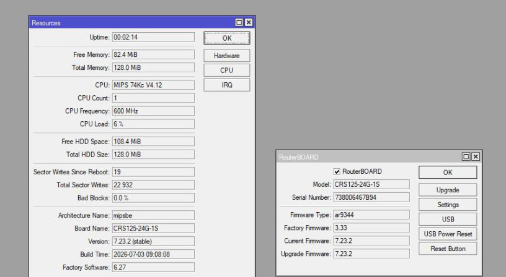The image size is (506, 277).
Task: Close the RouterBOARD window
Action: (476, 156)
